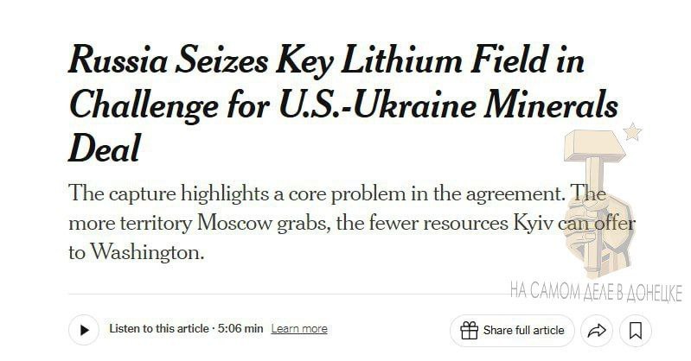Save article with the bookmark icon
This screenshot has height=361, width=691.
click(635, 330)
